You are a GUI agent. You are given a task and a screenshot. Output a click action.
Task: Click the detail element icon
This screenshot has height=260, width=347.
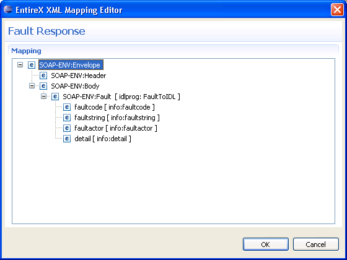67,139
